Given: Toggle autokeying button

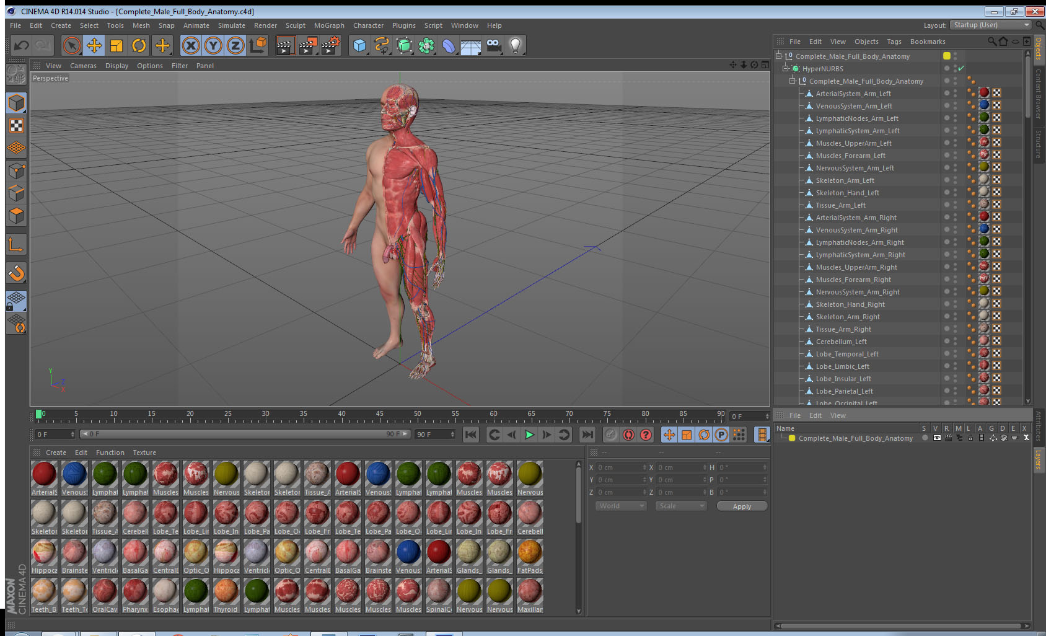Looking at the screenshot, I should [x=628, y=435].
